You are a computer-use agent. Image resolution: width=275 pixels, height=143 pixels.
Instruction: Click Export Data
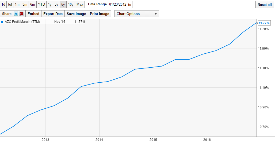[x=53, y=14]
